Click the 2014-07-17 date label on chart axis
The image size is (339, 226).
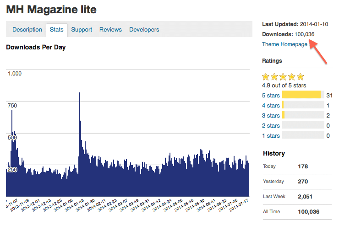click(239, 205)
